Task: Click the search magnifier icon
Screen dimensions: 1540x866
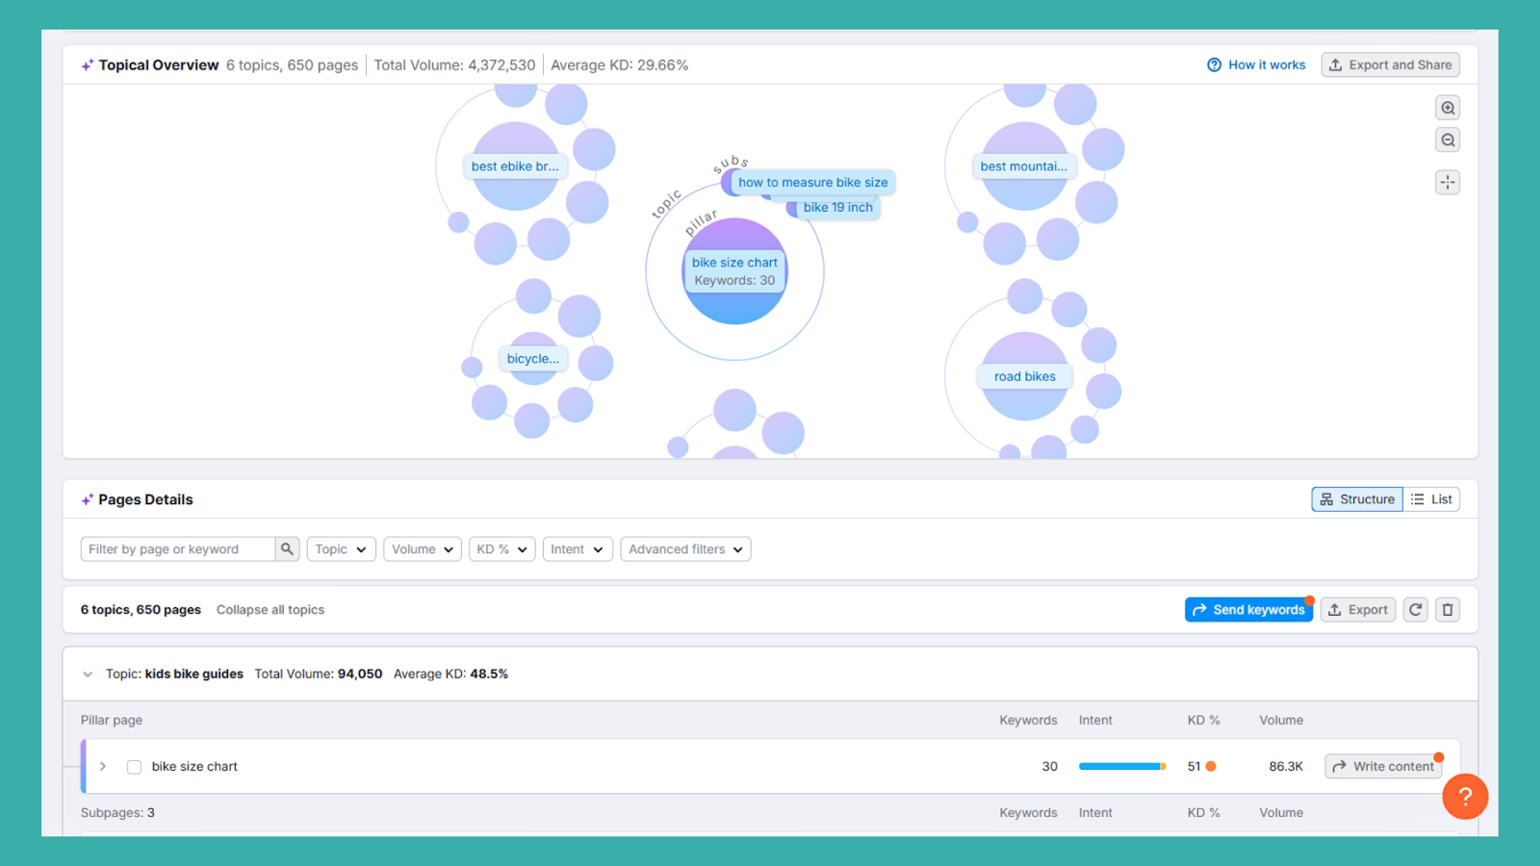Action: coord(287,548)
